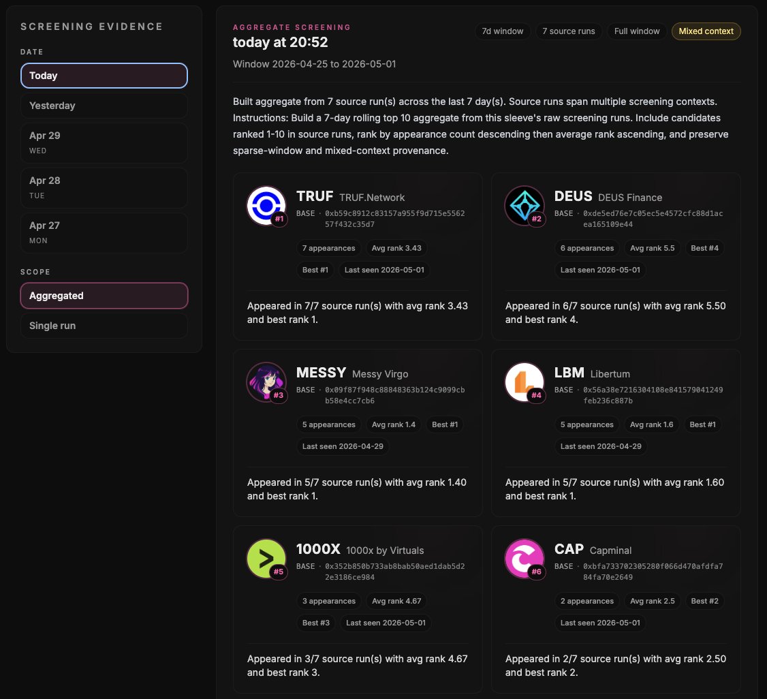The width and height of the screenshot is (767, 699).
Task: Click the Window 2026-04-25 to 2026-05-01 text
Action: [x=314, y=64]
